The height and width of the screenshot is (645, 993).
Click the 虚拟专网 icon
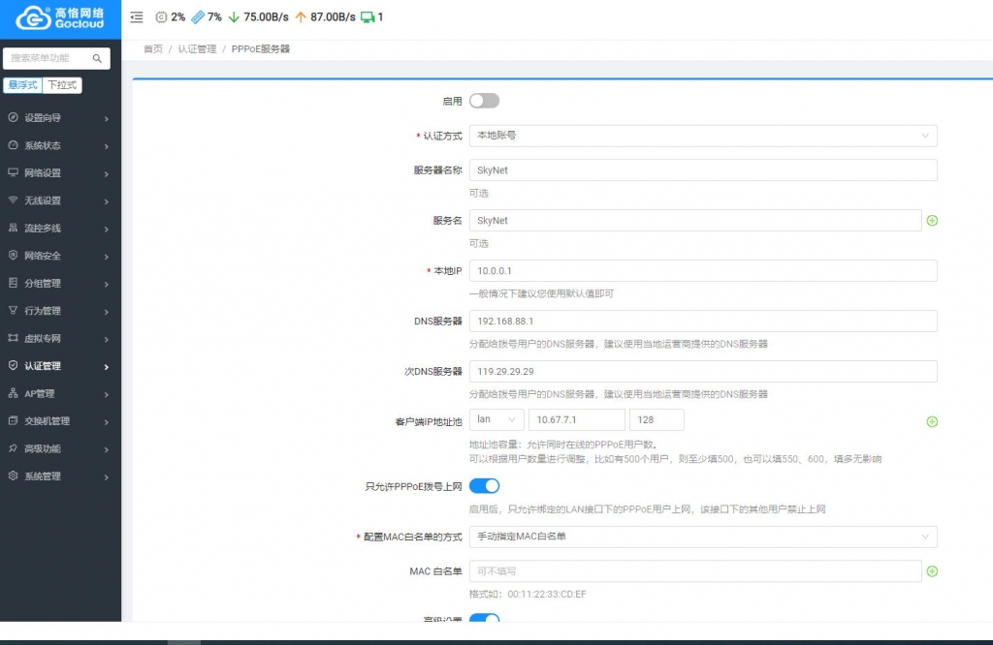(13, 338)
